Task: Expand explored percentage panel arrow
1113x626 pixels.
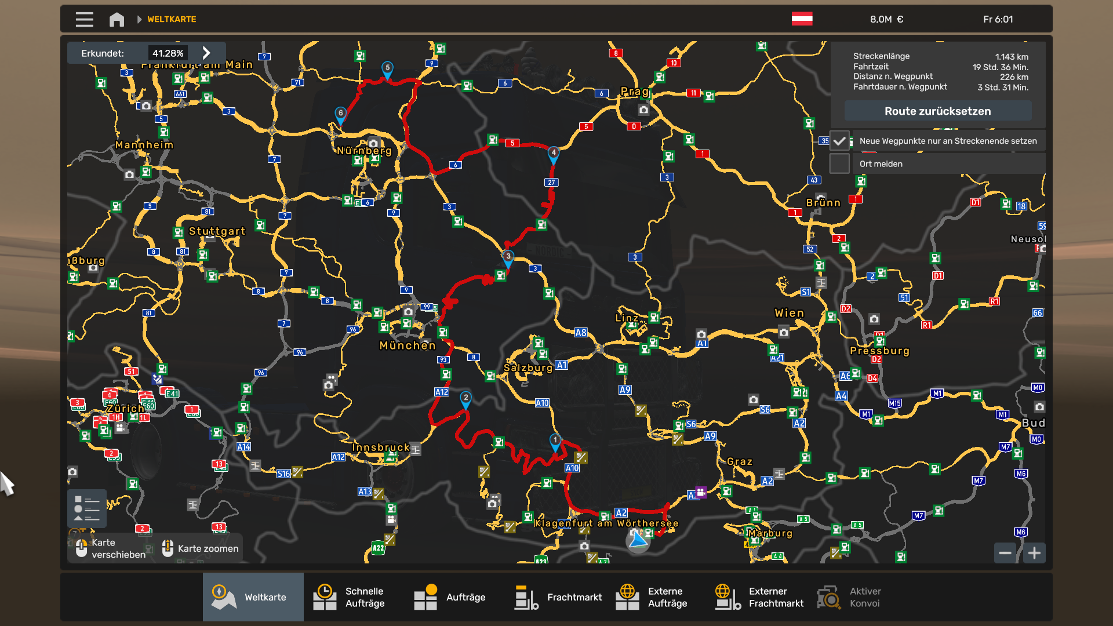Action: tap(206, 53)
